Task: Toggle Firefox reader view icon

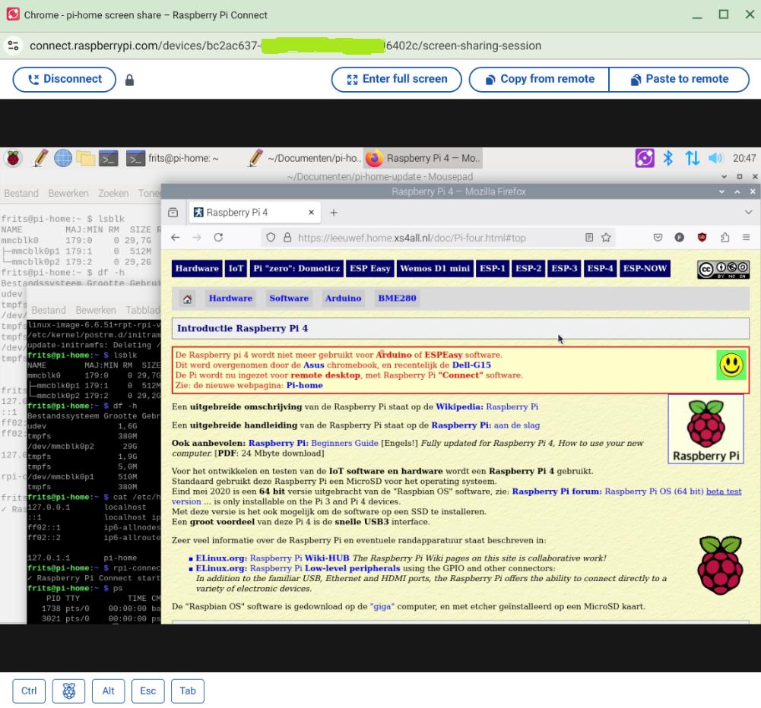Action: (588, 238)
